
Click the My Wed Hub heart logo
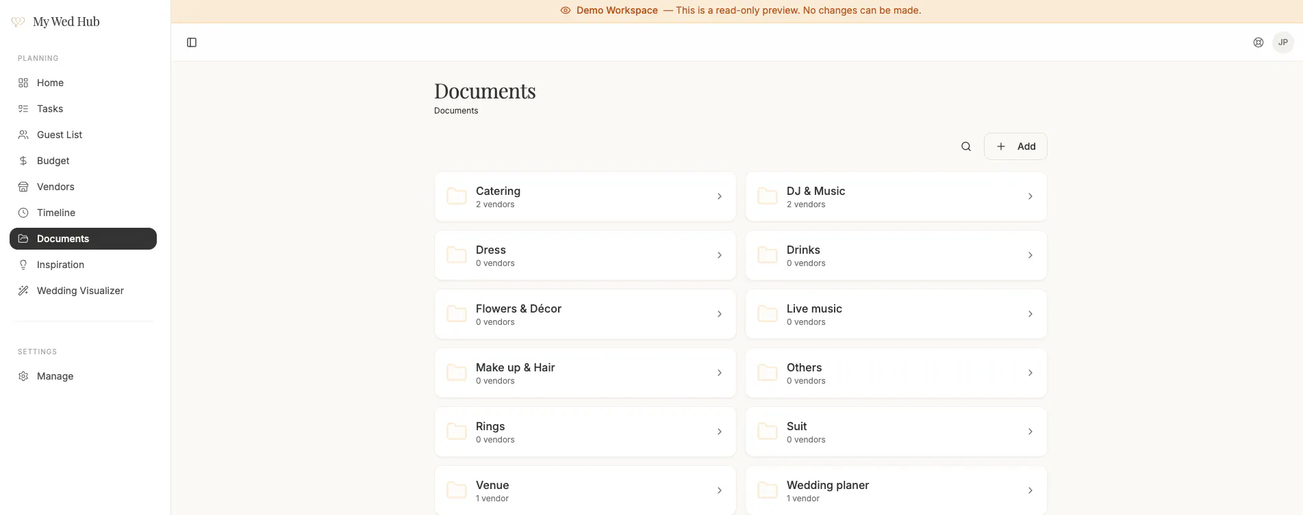[18, 22]
